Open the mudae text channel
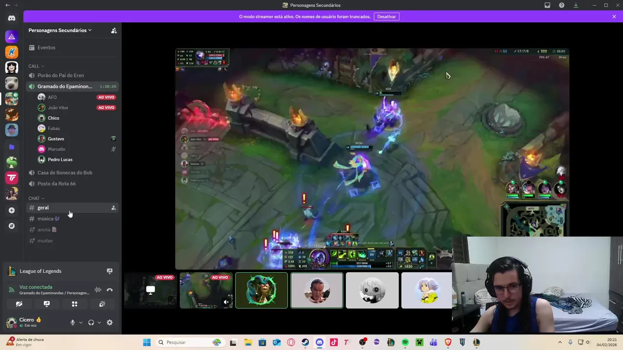 (x=73, y=241)
